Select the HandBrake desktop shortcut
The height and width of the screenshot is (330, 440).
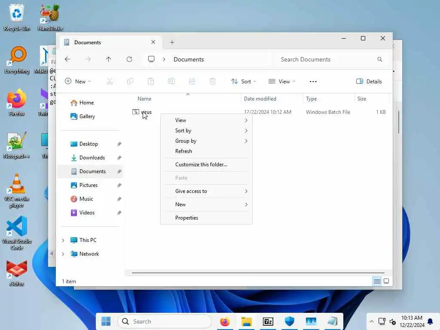tap(50, 17)
